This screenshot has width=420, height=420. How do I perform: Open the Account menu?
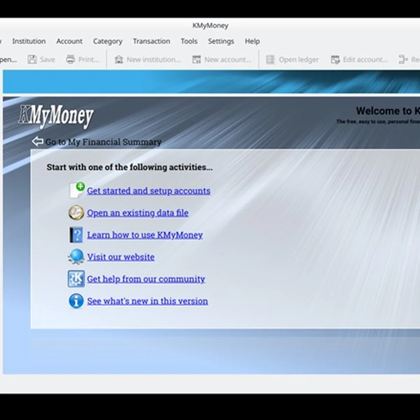[x=69, y=41]
